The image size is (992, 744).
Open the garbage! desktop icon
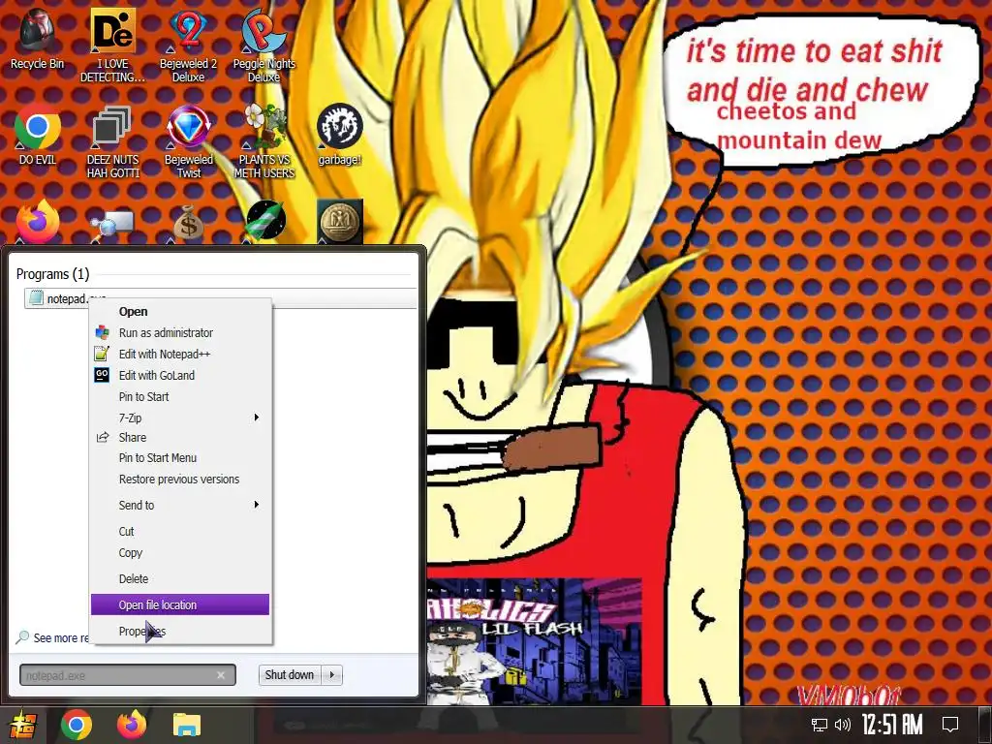(340, 134)
